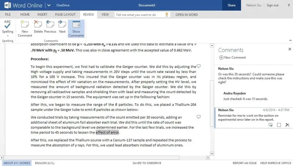Click REPORT AN ISSUE

245,163
